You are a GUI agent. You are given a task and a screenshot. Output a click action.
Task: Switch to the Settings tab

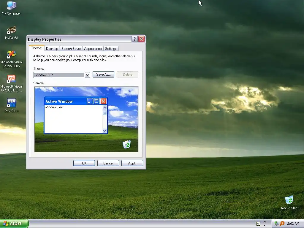111,49
